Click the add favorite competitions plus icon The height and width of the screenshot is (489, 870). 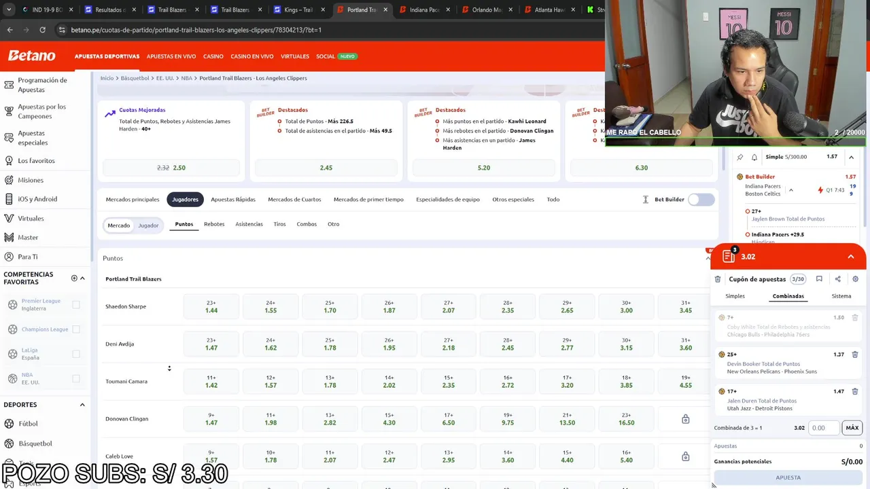[x=74, y=278]
